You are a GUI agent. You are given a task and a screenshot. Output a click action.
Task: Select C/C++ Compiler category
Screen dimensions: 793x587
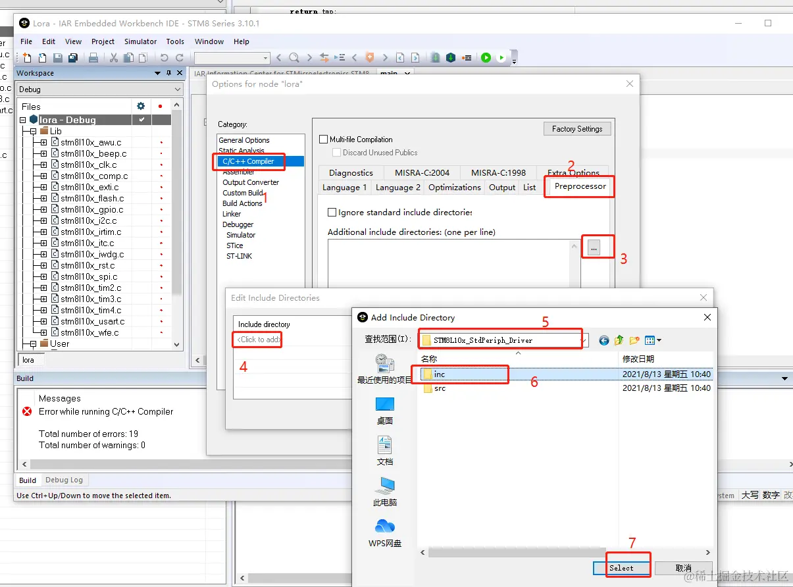(x=261, y=161)
